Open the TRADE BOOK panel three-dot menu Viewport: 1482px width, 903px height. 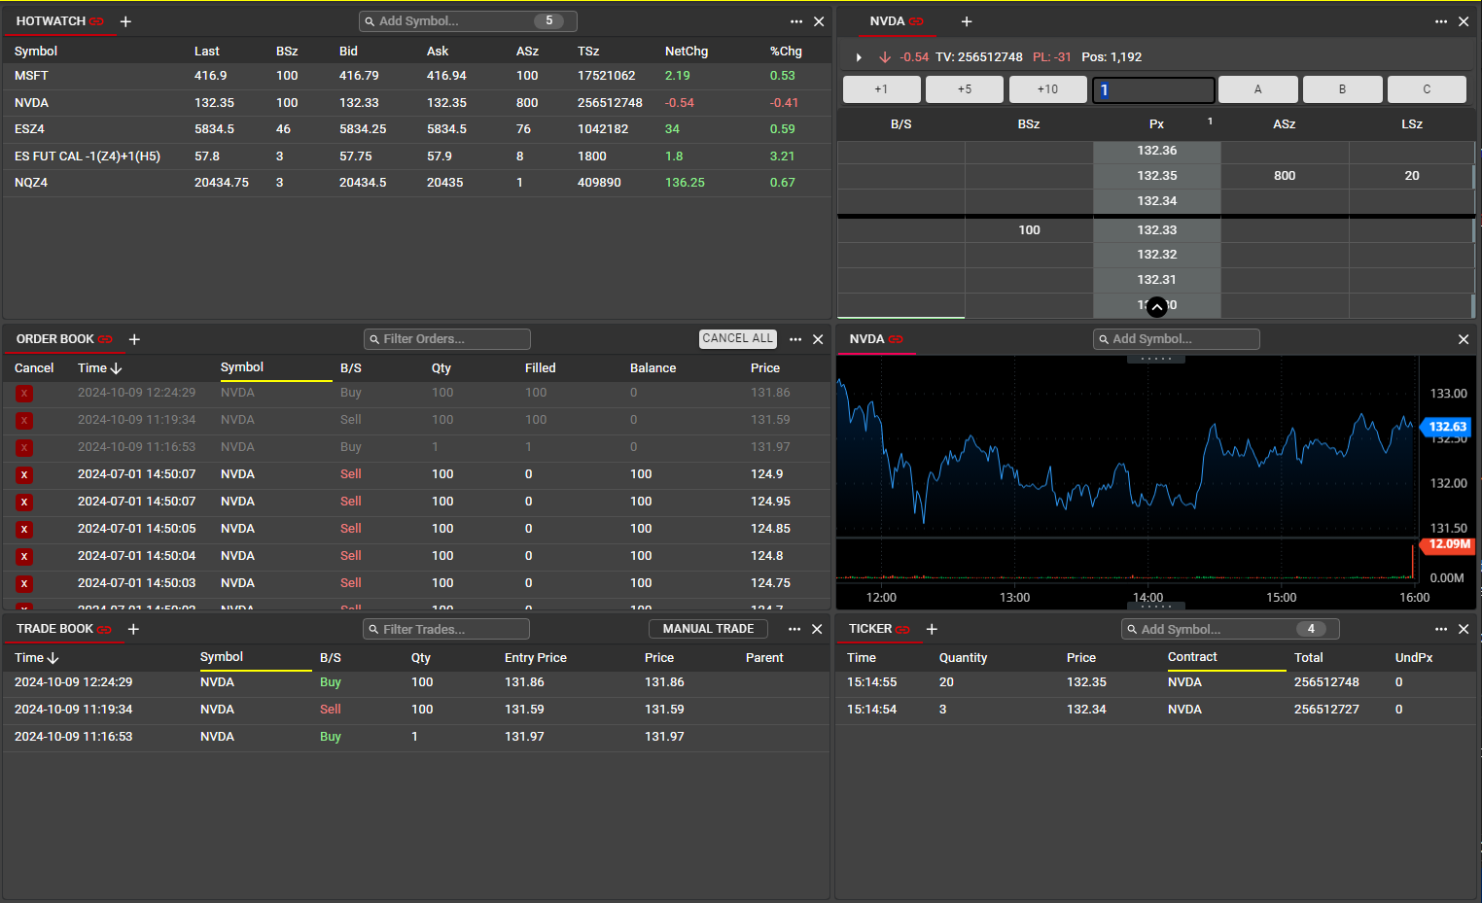point(794,630)
